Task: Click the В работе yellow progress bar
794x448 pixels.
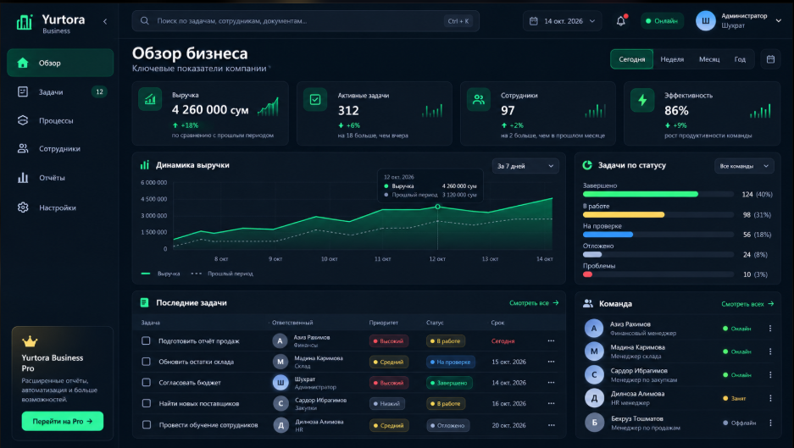Action: [x=624, y=214]
